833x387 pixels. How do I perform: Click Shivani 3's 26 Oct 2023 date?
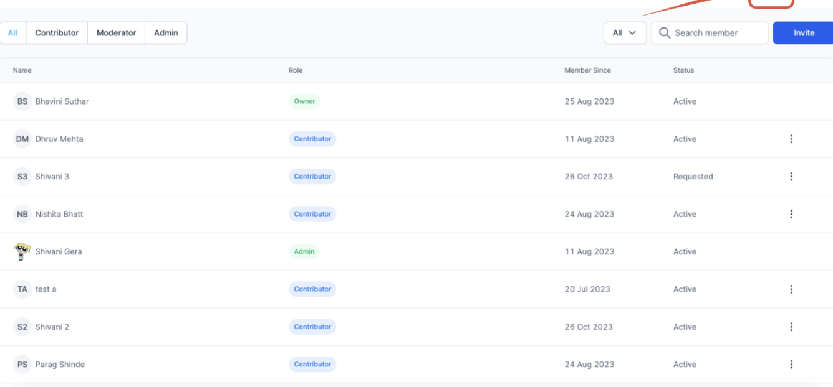(x=589, y=176)
